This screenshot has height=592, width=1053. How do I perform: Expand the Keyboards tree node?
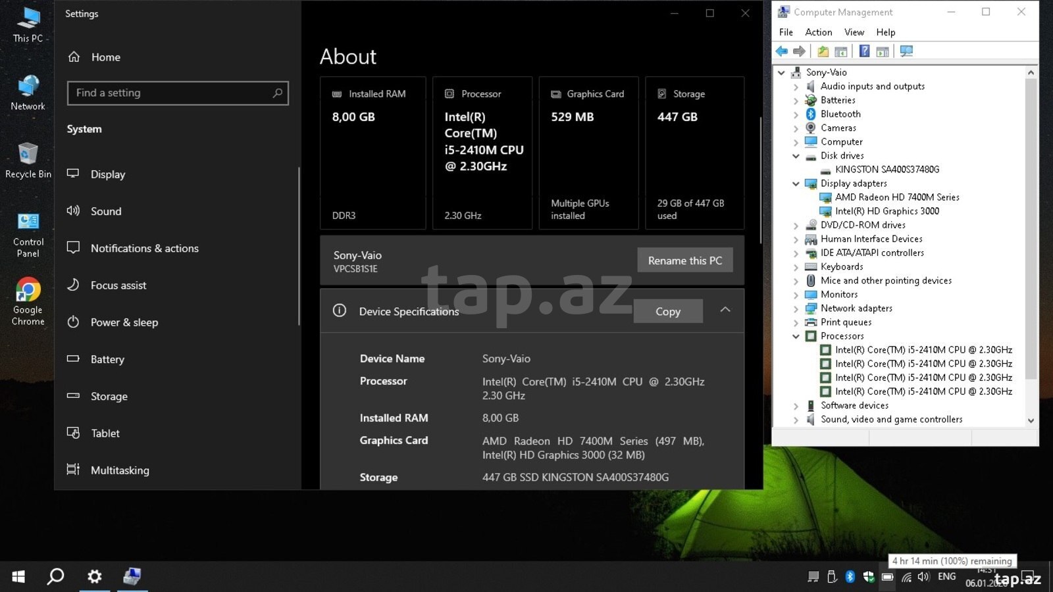[x=796, y=267]
